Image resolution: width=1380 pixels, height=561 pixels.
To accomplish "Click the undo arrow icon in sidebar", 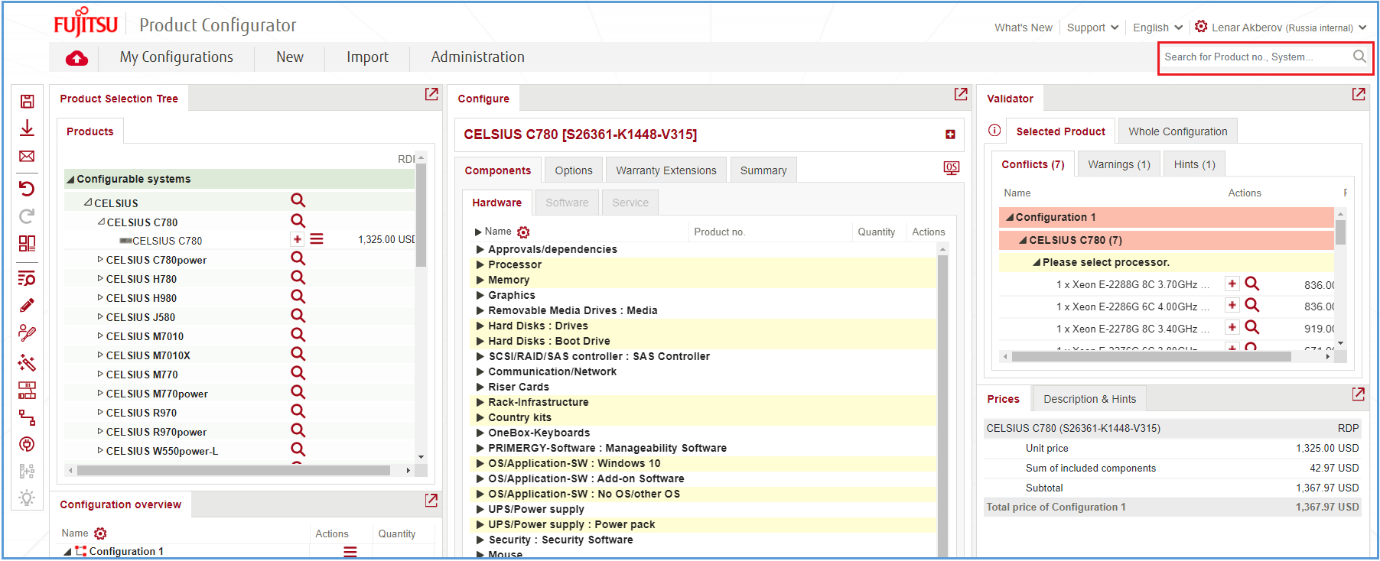I will click(x=27, y=188).
